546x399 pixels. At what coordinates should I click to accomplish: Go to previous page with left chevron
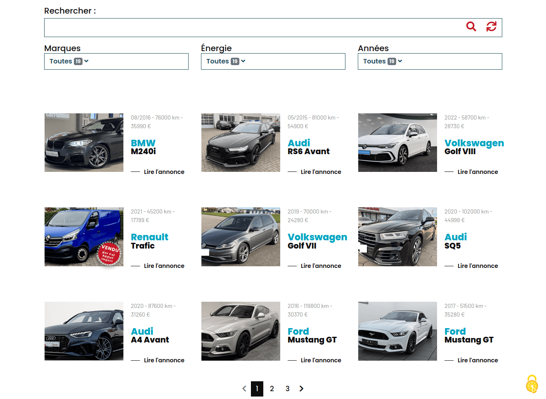coord(244,389)
